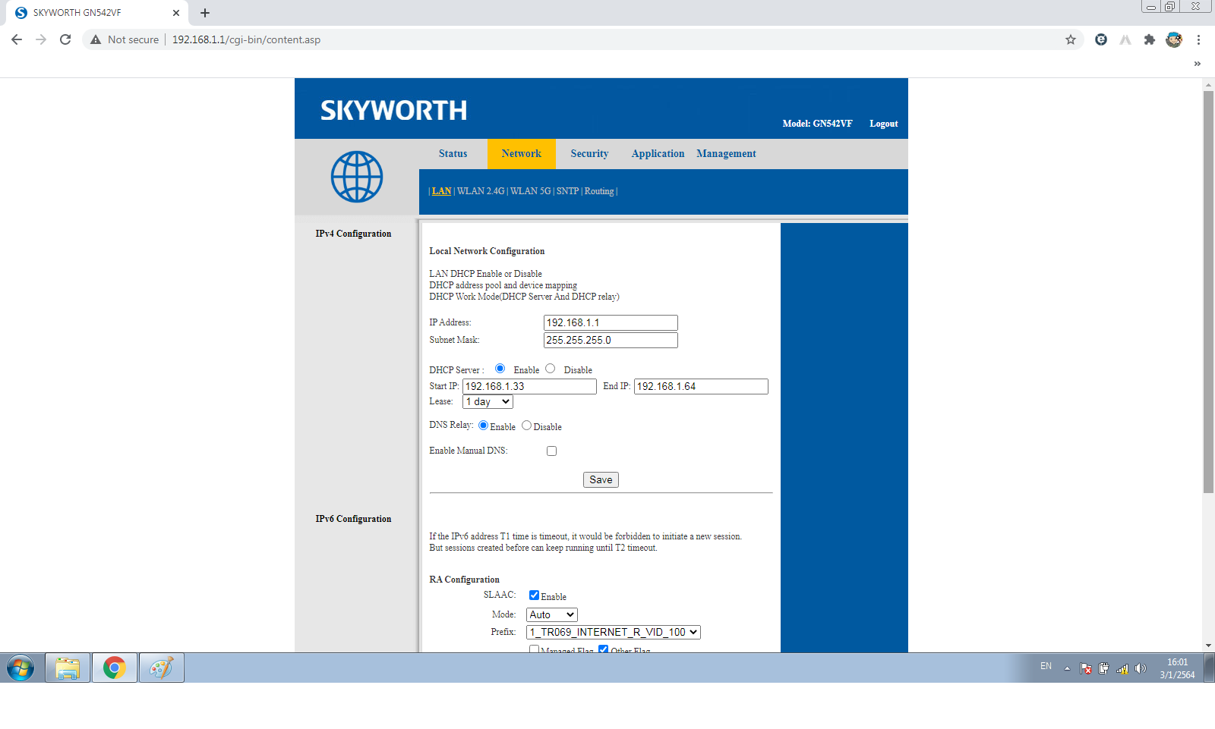This screenshot has width=1215, height=729.
Task: Select DHCP Server Disable radio
Action: pos(551,369)
